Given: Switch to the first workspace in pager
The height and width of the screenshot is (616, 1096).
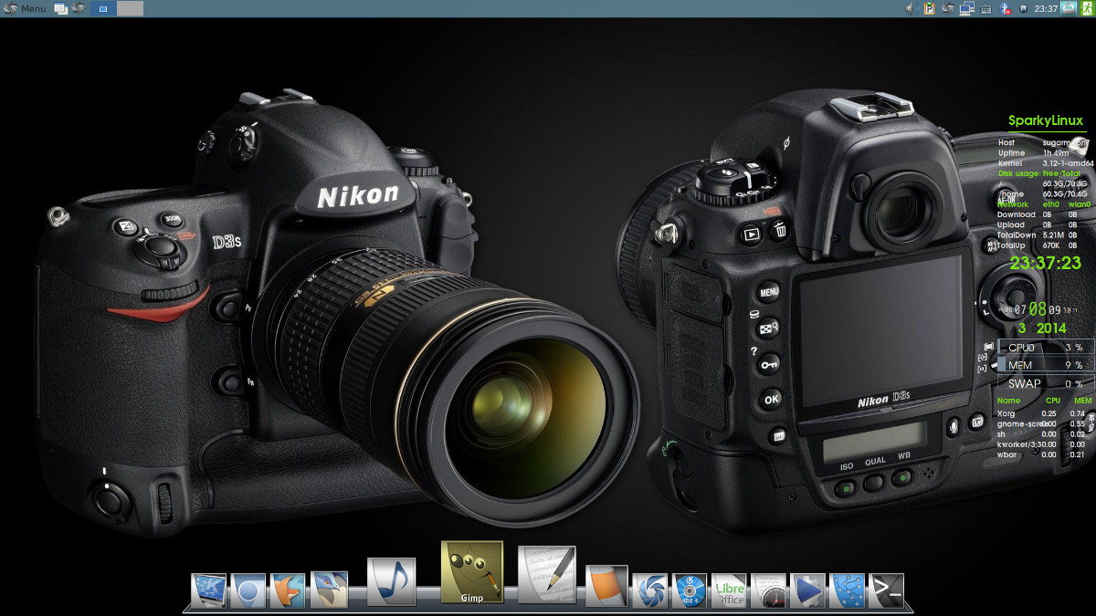Looking at the screenshot, I should [x=103, y=8].
